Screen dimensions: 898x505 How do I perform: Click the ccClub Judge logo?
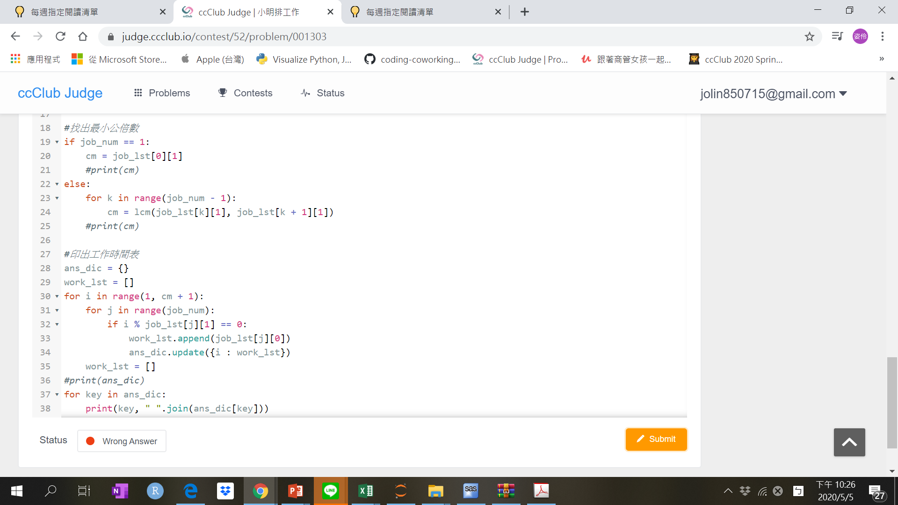click(x=60, y=93)
